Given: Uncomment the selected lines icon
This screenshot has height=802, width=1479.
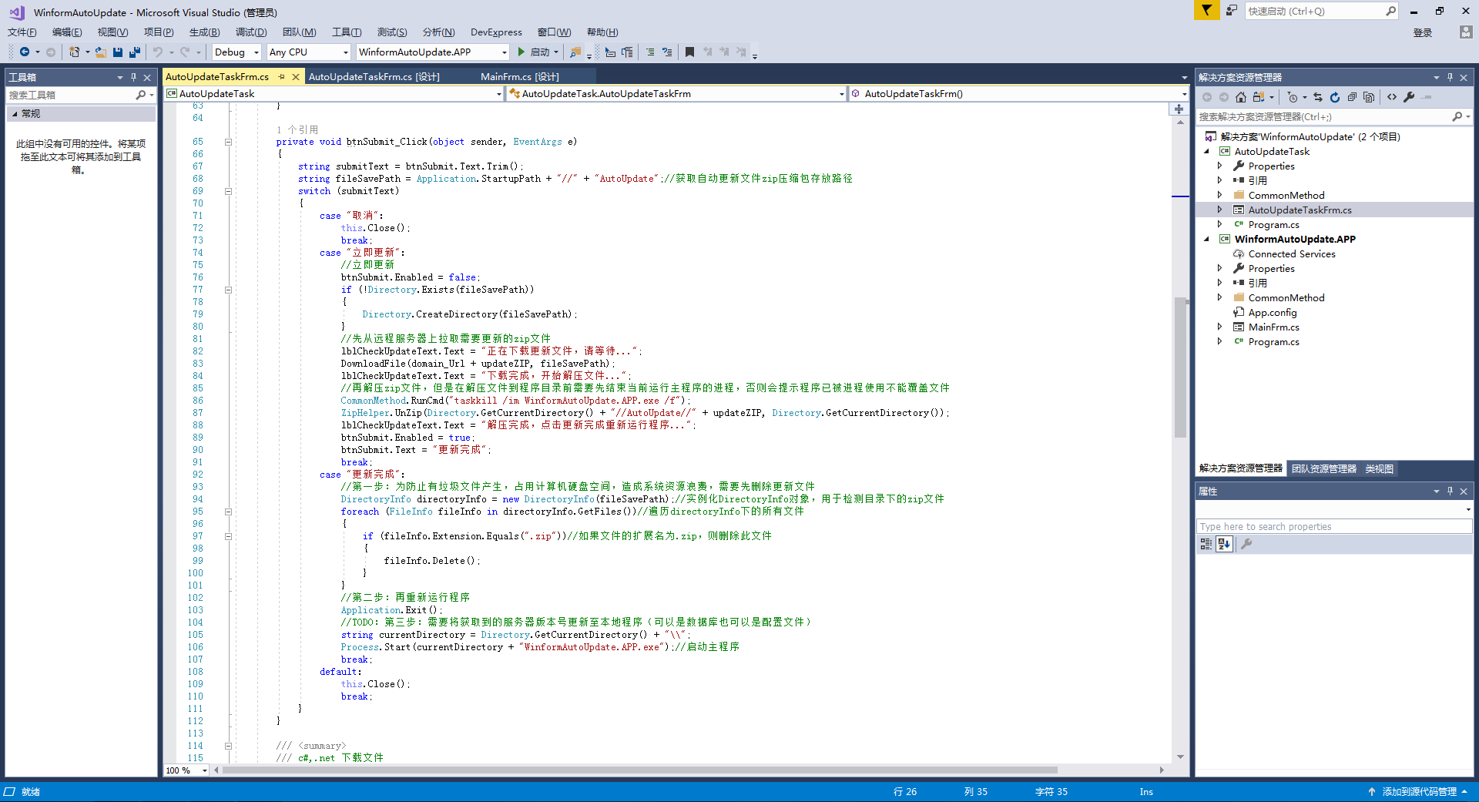Looking at the screenshot, I should 667,52.
